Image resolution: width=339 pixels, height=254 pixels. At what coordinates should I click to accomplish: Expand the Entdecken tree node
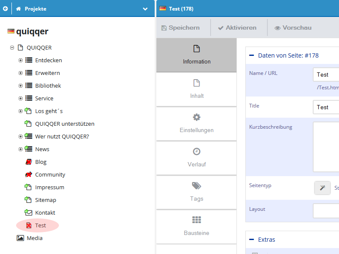coord(20,61)
